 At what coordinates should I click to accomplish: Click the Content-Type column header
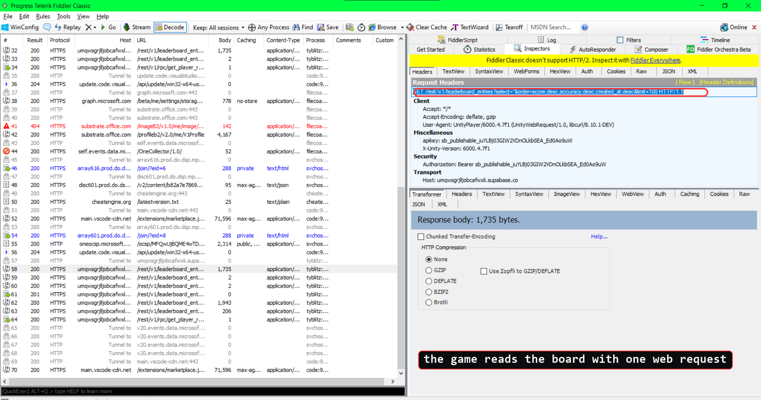click(x=283, y=40)
